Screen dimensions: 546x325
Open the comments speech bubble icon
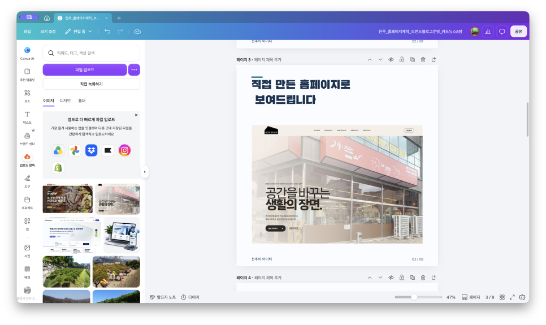[502, 31]
